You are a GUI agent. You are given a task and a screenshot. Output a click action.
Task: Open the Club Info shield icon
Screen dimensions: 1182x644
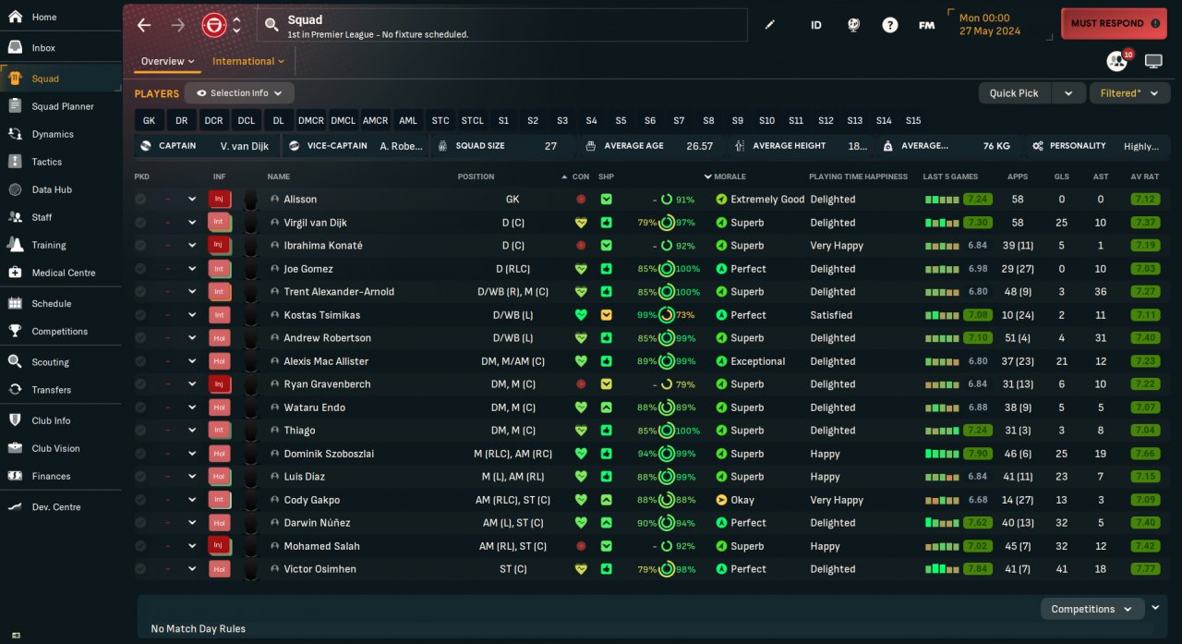pyautogui.click(x=15, y=420)
